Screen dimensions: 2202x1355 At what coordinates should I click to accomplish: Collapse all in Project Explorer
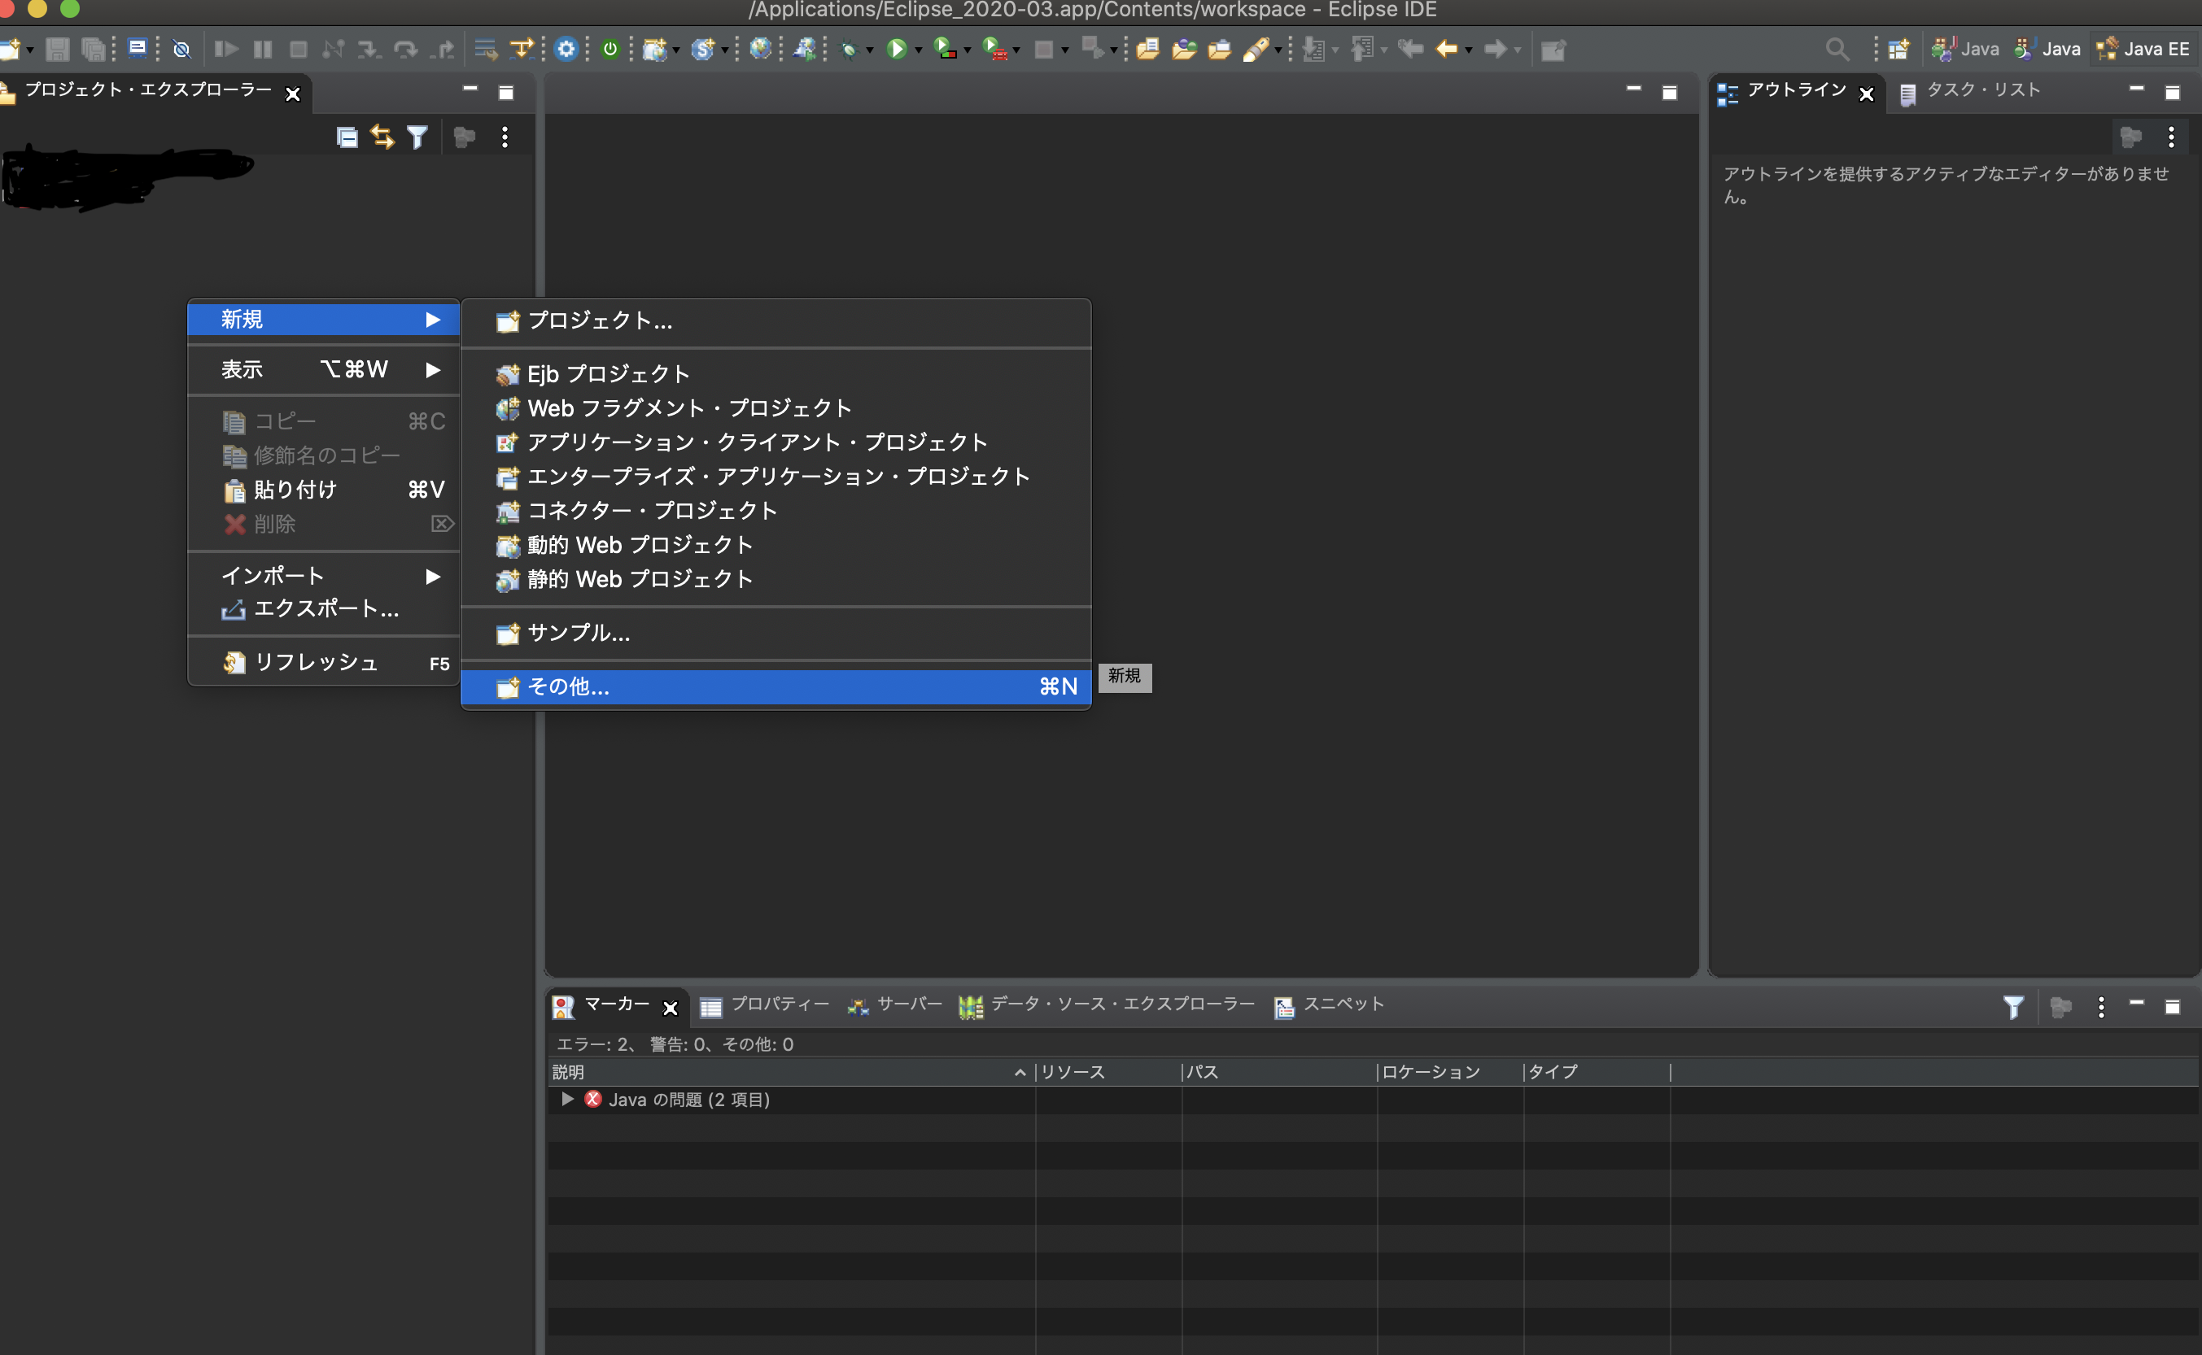point(347,137)
